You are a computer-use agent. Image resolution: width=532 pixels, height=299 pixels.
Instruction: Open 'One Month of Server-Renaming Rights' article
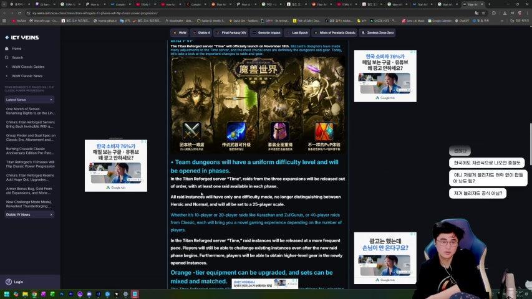tap(30, 111)
